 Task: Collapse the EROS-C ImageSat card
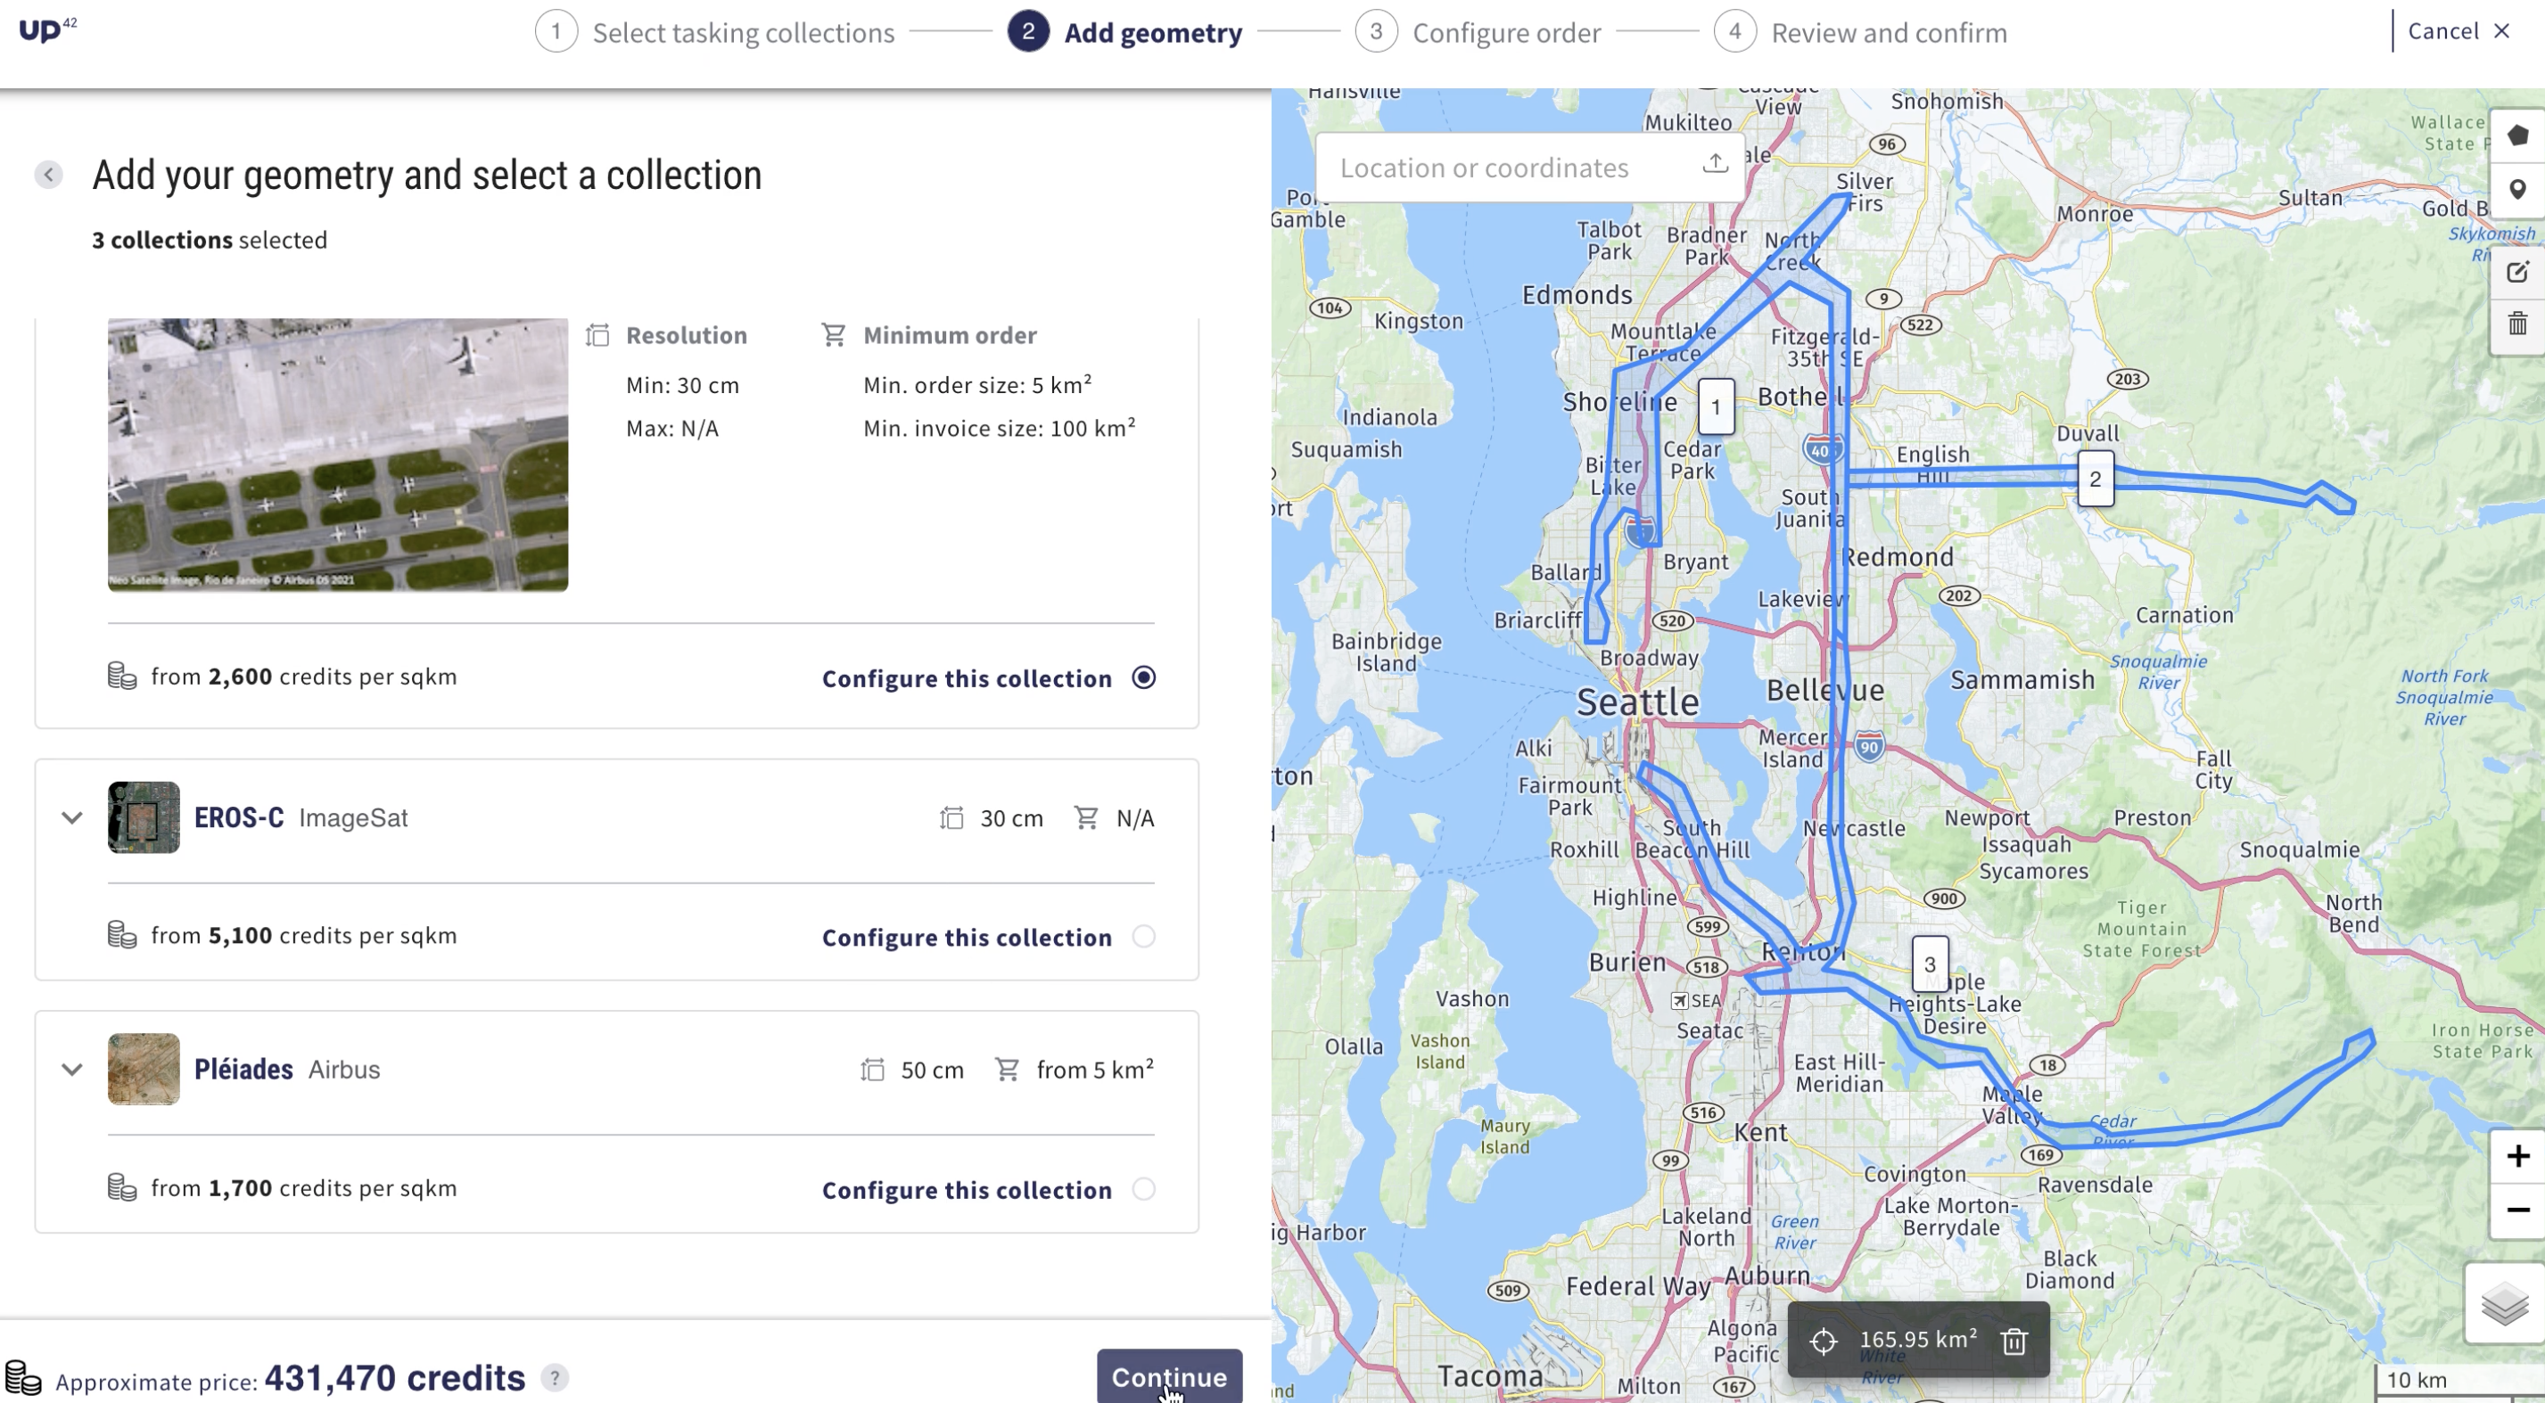click(x=71, y=817)
